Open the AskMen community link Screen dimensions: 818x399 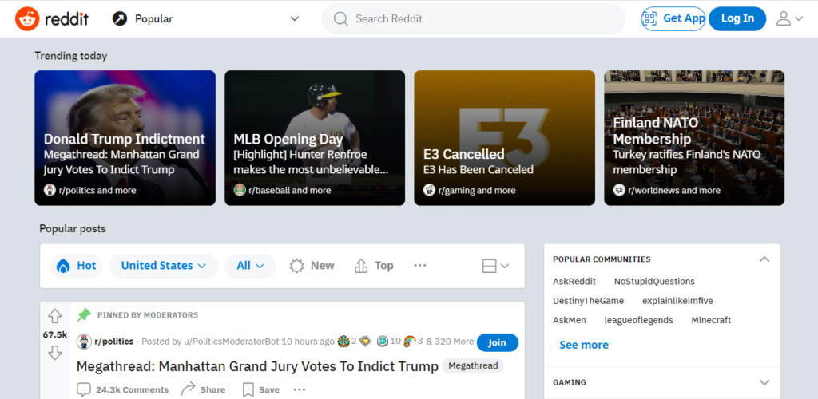(570, 320)
